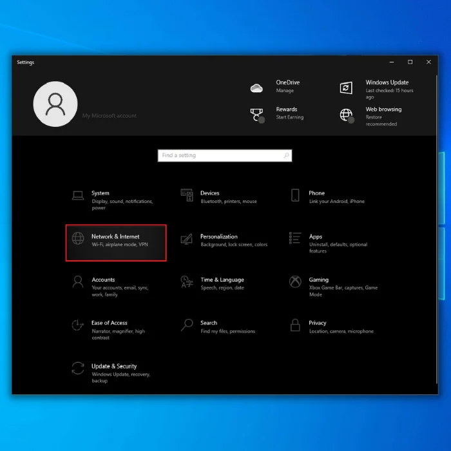
Task: Select Network & Internet title
Action: click(115, 236)
